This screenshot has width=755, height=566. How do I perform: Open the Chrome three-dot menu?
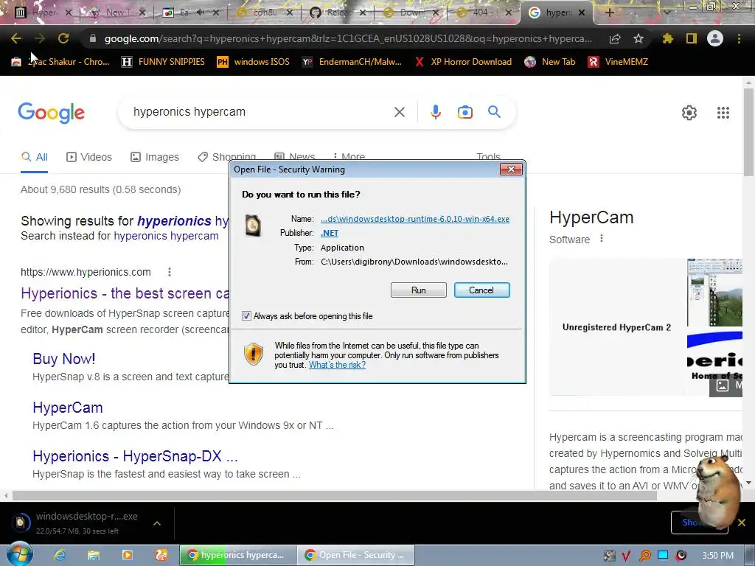tap(739, 38)
